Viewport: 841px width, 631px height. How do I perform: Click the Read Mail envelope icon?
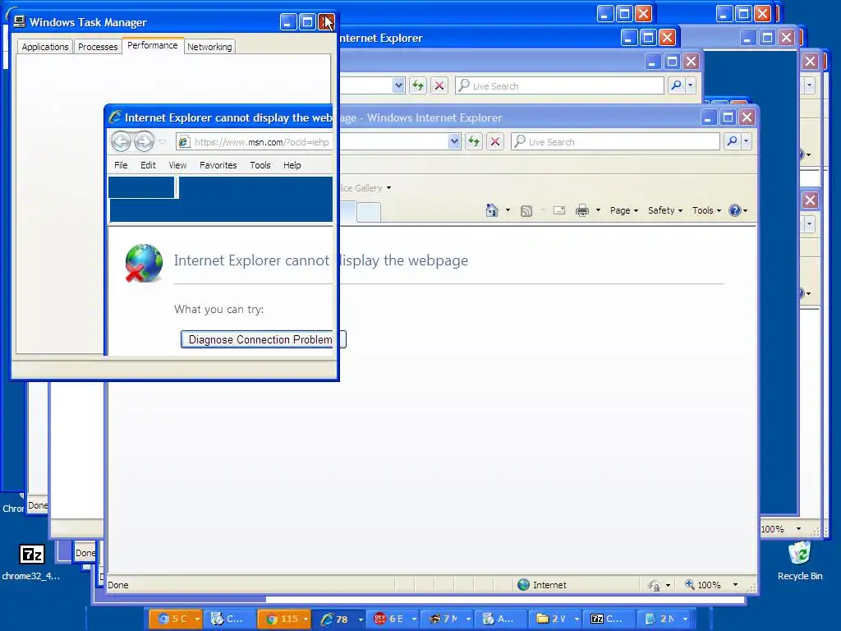pos(558,210)
